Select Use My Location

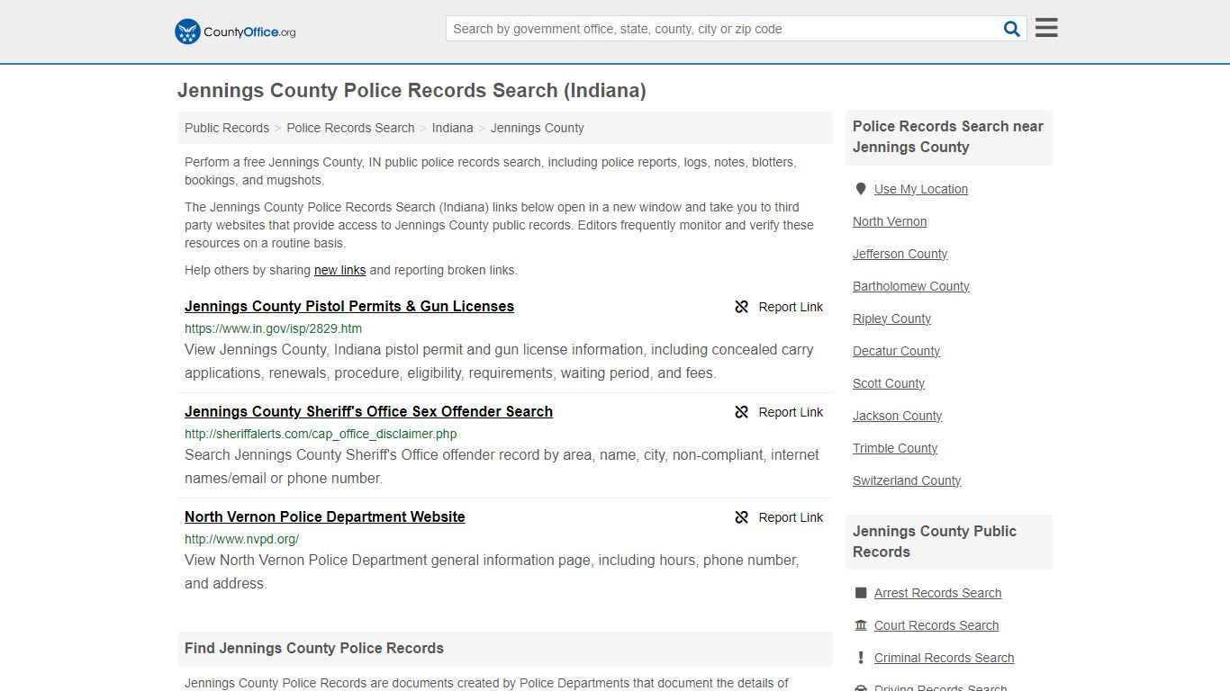click(921, 189)
